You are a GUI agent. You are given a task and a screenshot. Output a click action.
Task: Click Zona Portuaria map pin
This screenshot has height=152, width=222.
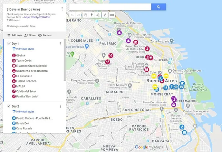tap(172, 41)
